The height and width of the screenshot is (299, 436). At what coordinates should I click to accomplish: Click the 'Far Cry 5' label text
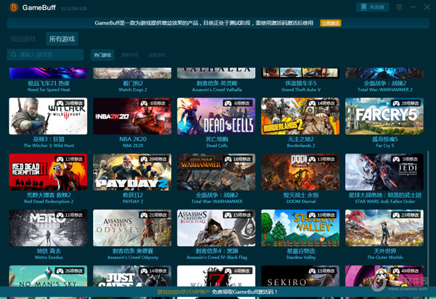[x=385, y=145]
